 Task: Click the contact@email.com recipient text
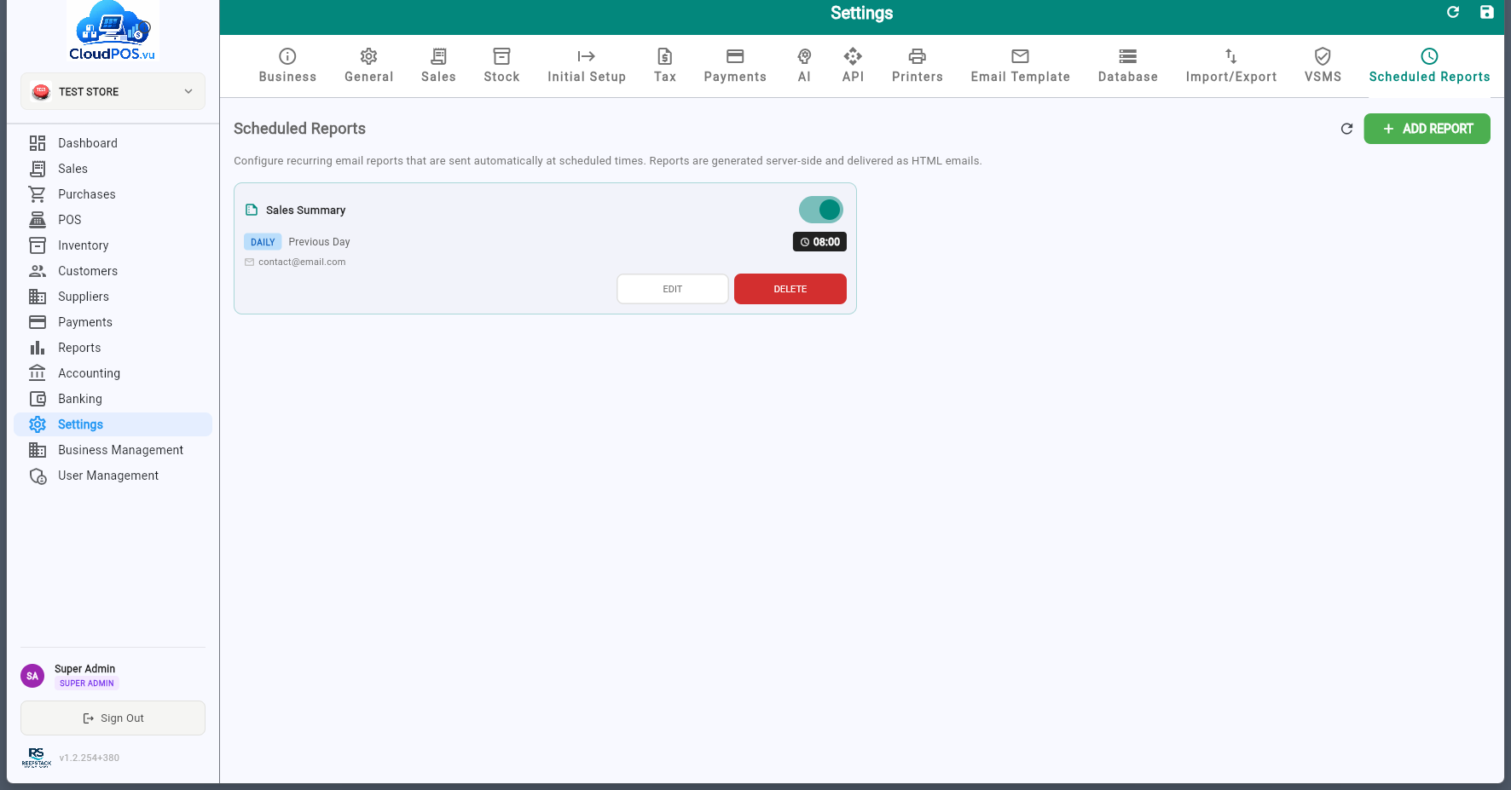click(302, 262)
